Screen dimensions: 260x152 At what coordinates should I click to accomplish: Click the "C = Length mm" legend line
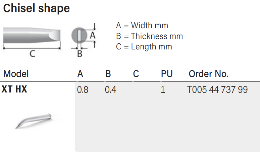144,47
